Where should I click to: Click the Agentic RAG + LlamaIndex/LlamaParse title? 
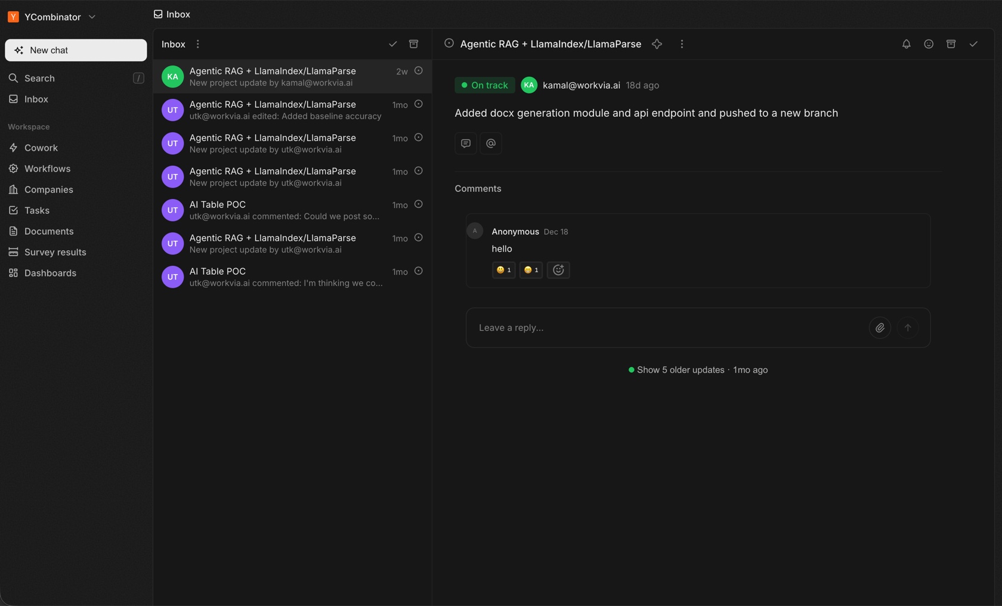[x=551, y=44]
